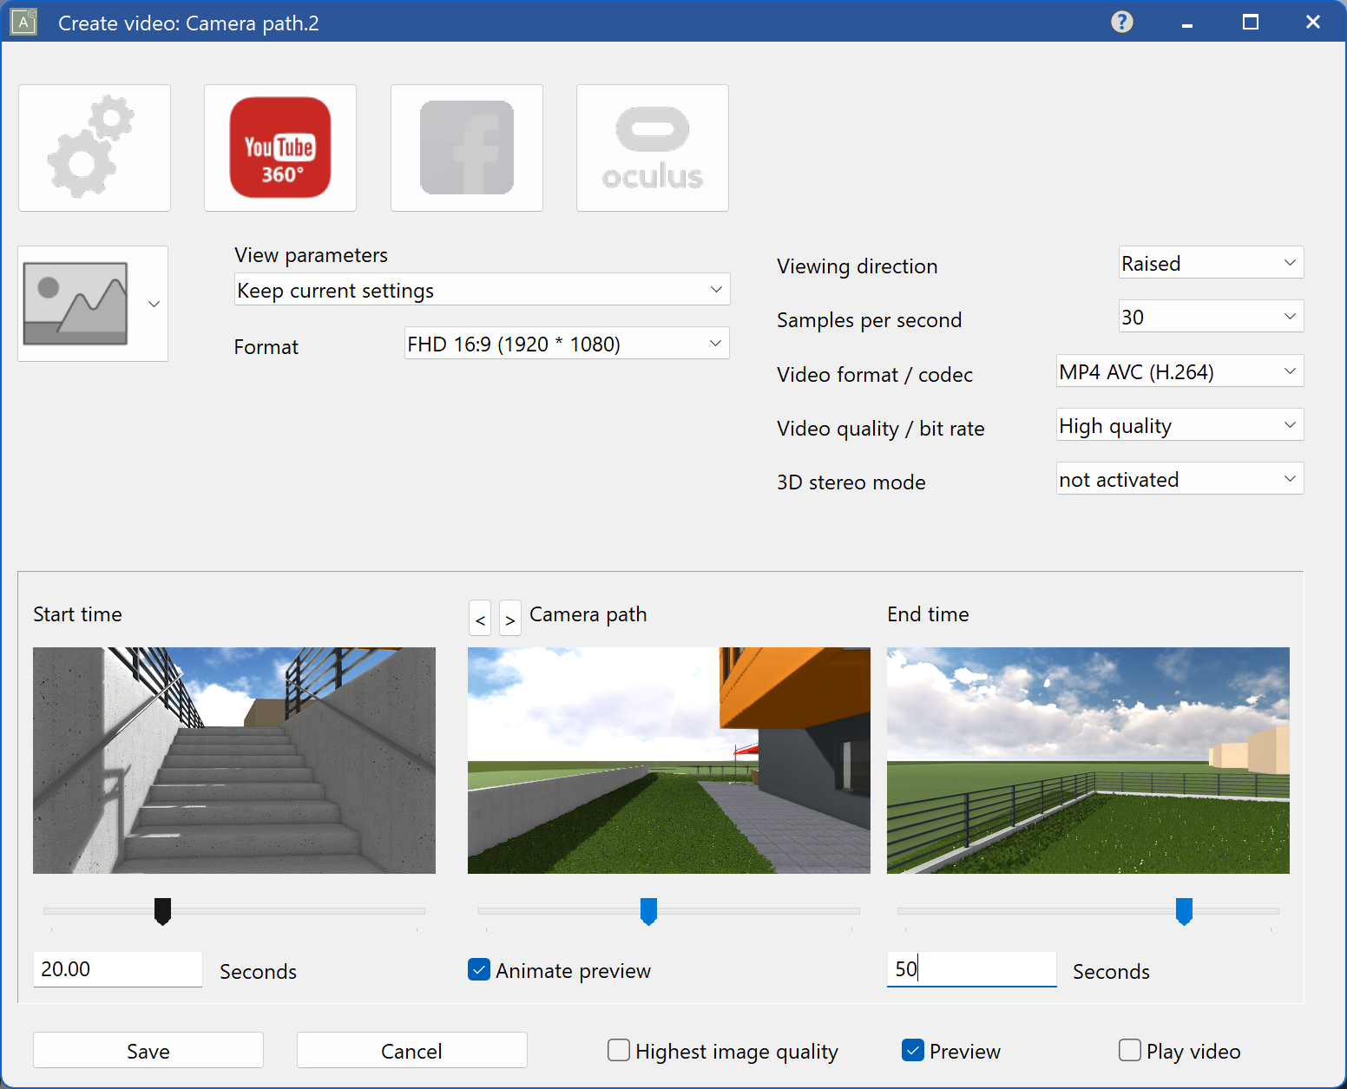Choose the Facebook video preset icon
This screenshot has height=1089, width=1347.
tap(466, 148)
